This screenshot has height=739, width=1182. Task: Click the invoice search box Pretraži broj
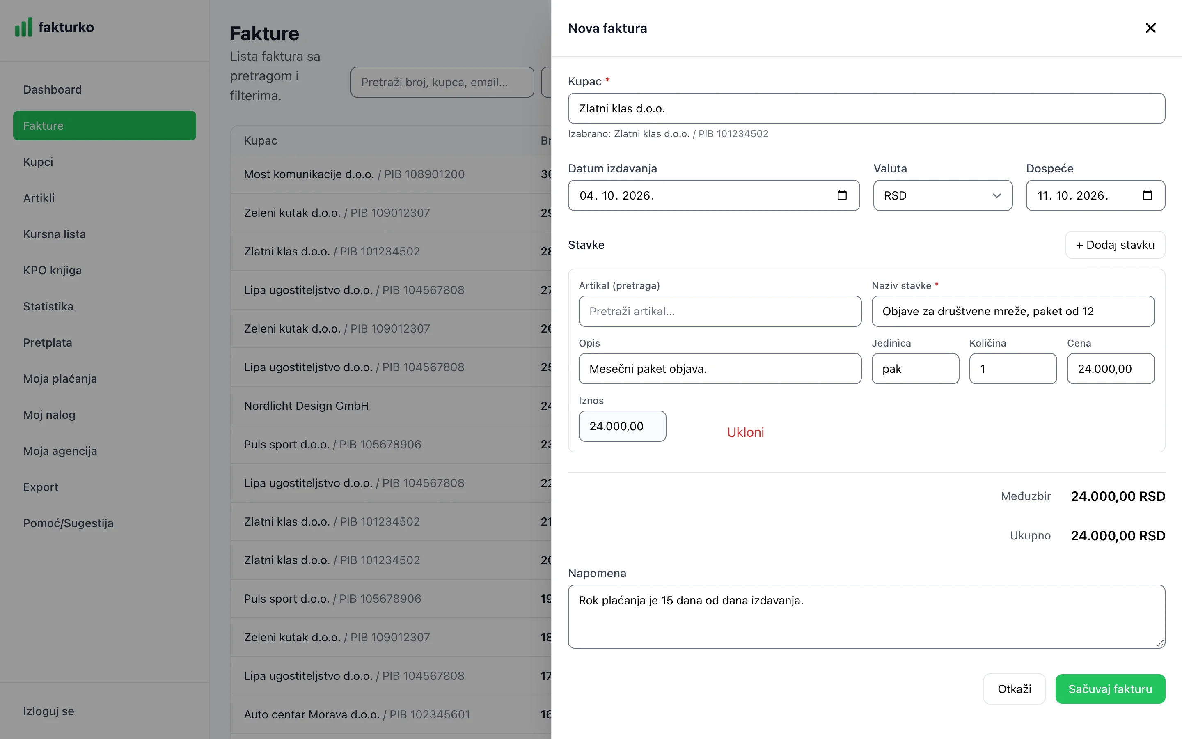coord(442,82)
